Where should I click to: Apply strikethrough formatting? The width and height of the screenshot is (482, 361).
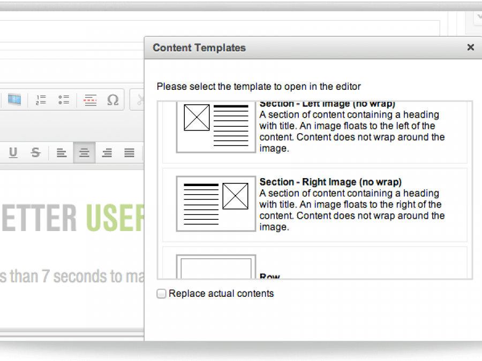tap(36, 153)
